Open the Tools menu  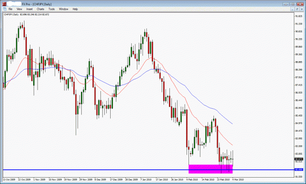pos(51,9)
